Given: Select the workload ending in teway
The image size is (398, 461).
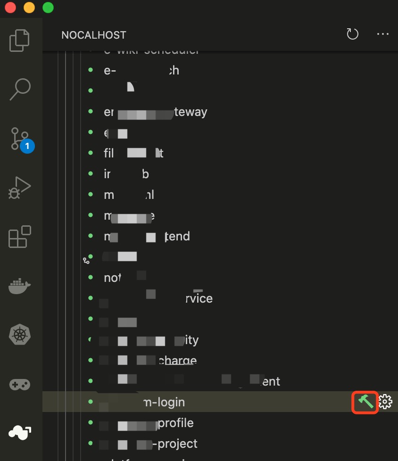Looking at the screenshot, I should point(190,112).
